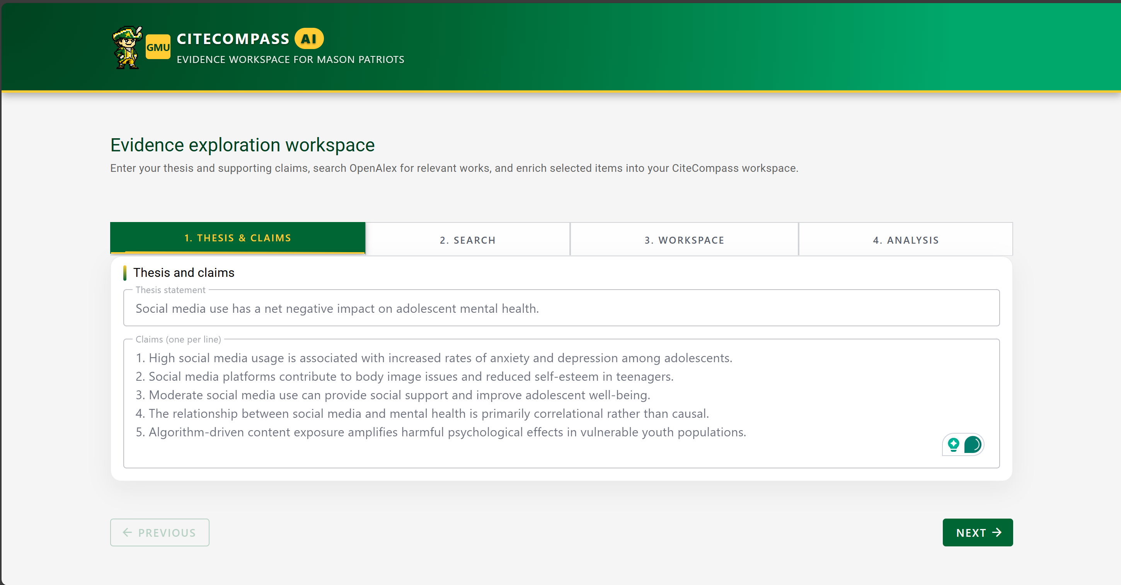Click the Thesis and claims card heading
This screenshot has width=1121, height=585.
click(183, 273)
